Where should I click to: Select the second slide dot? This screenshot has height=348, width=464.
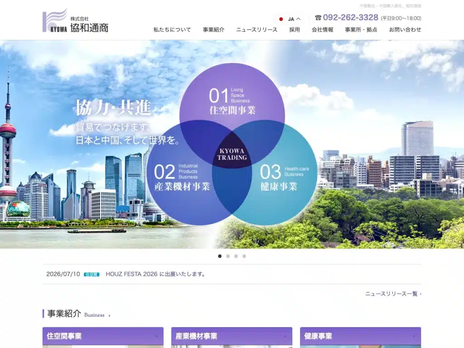pos(228,256)
